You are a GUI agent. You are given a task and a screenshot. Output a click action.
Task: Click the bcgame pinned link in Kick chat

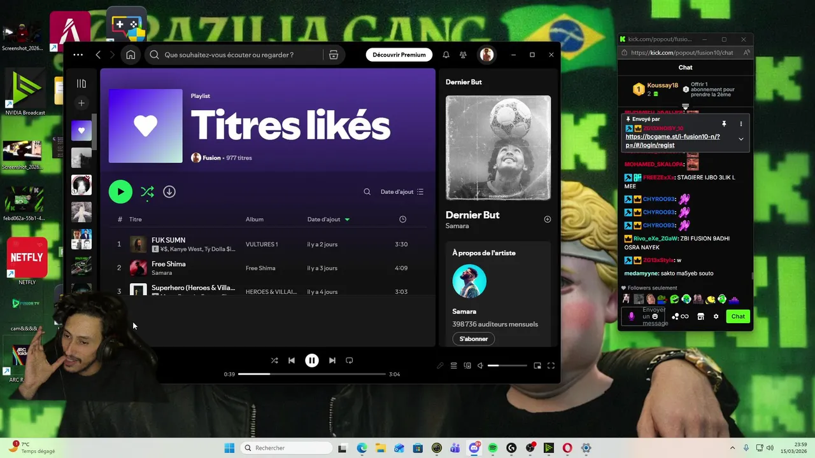(672, 141)
